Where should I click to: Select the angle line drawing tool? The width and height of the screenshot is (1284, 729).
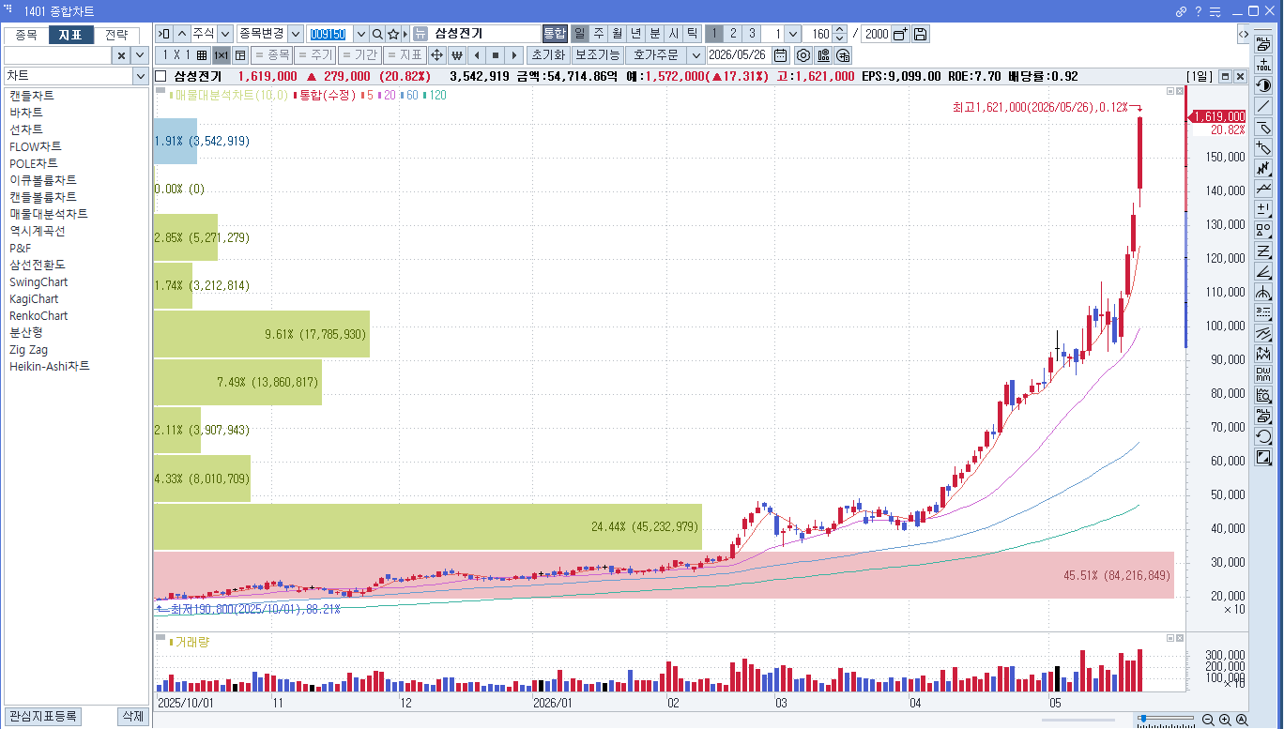[x=1263, y=271]
